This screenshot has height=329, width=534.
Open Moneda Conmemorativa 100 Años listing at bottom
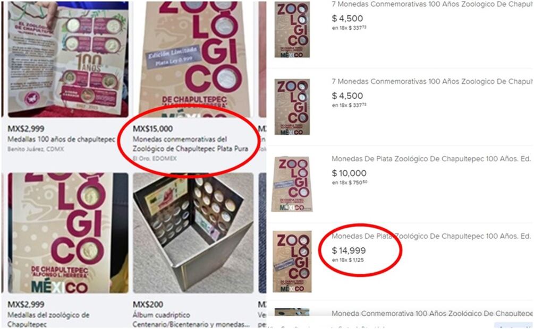point(432,314)
